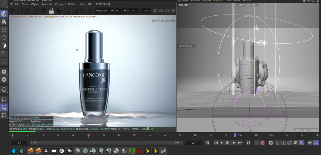Add an Octane Camera red icon
The image size is (321, 155).
[140, 151]
